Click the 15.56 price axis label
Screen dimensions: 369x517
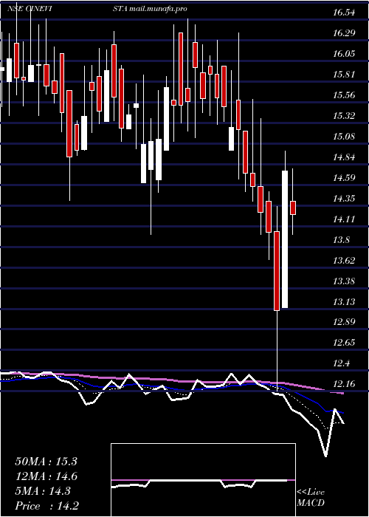pos(344,95)
